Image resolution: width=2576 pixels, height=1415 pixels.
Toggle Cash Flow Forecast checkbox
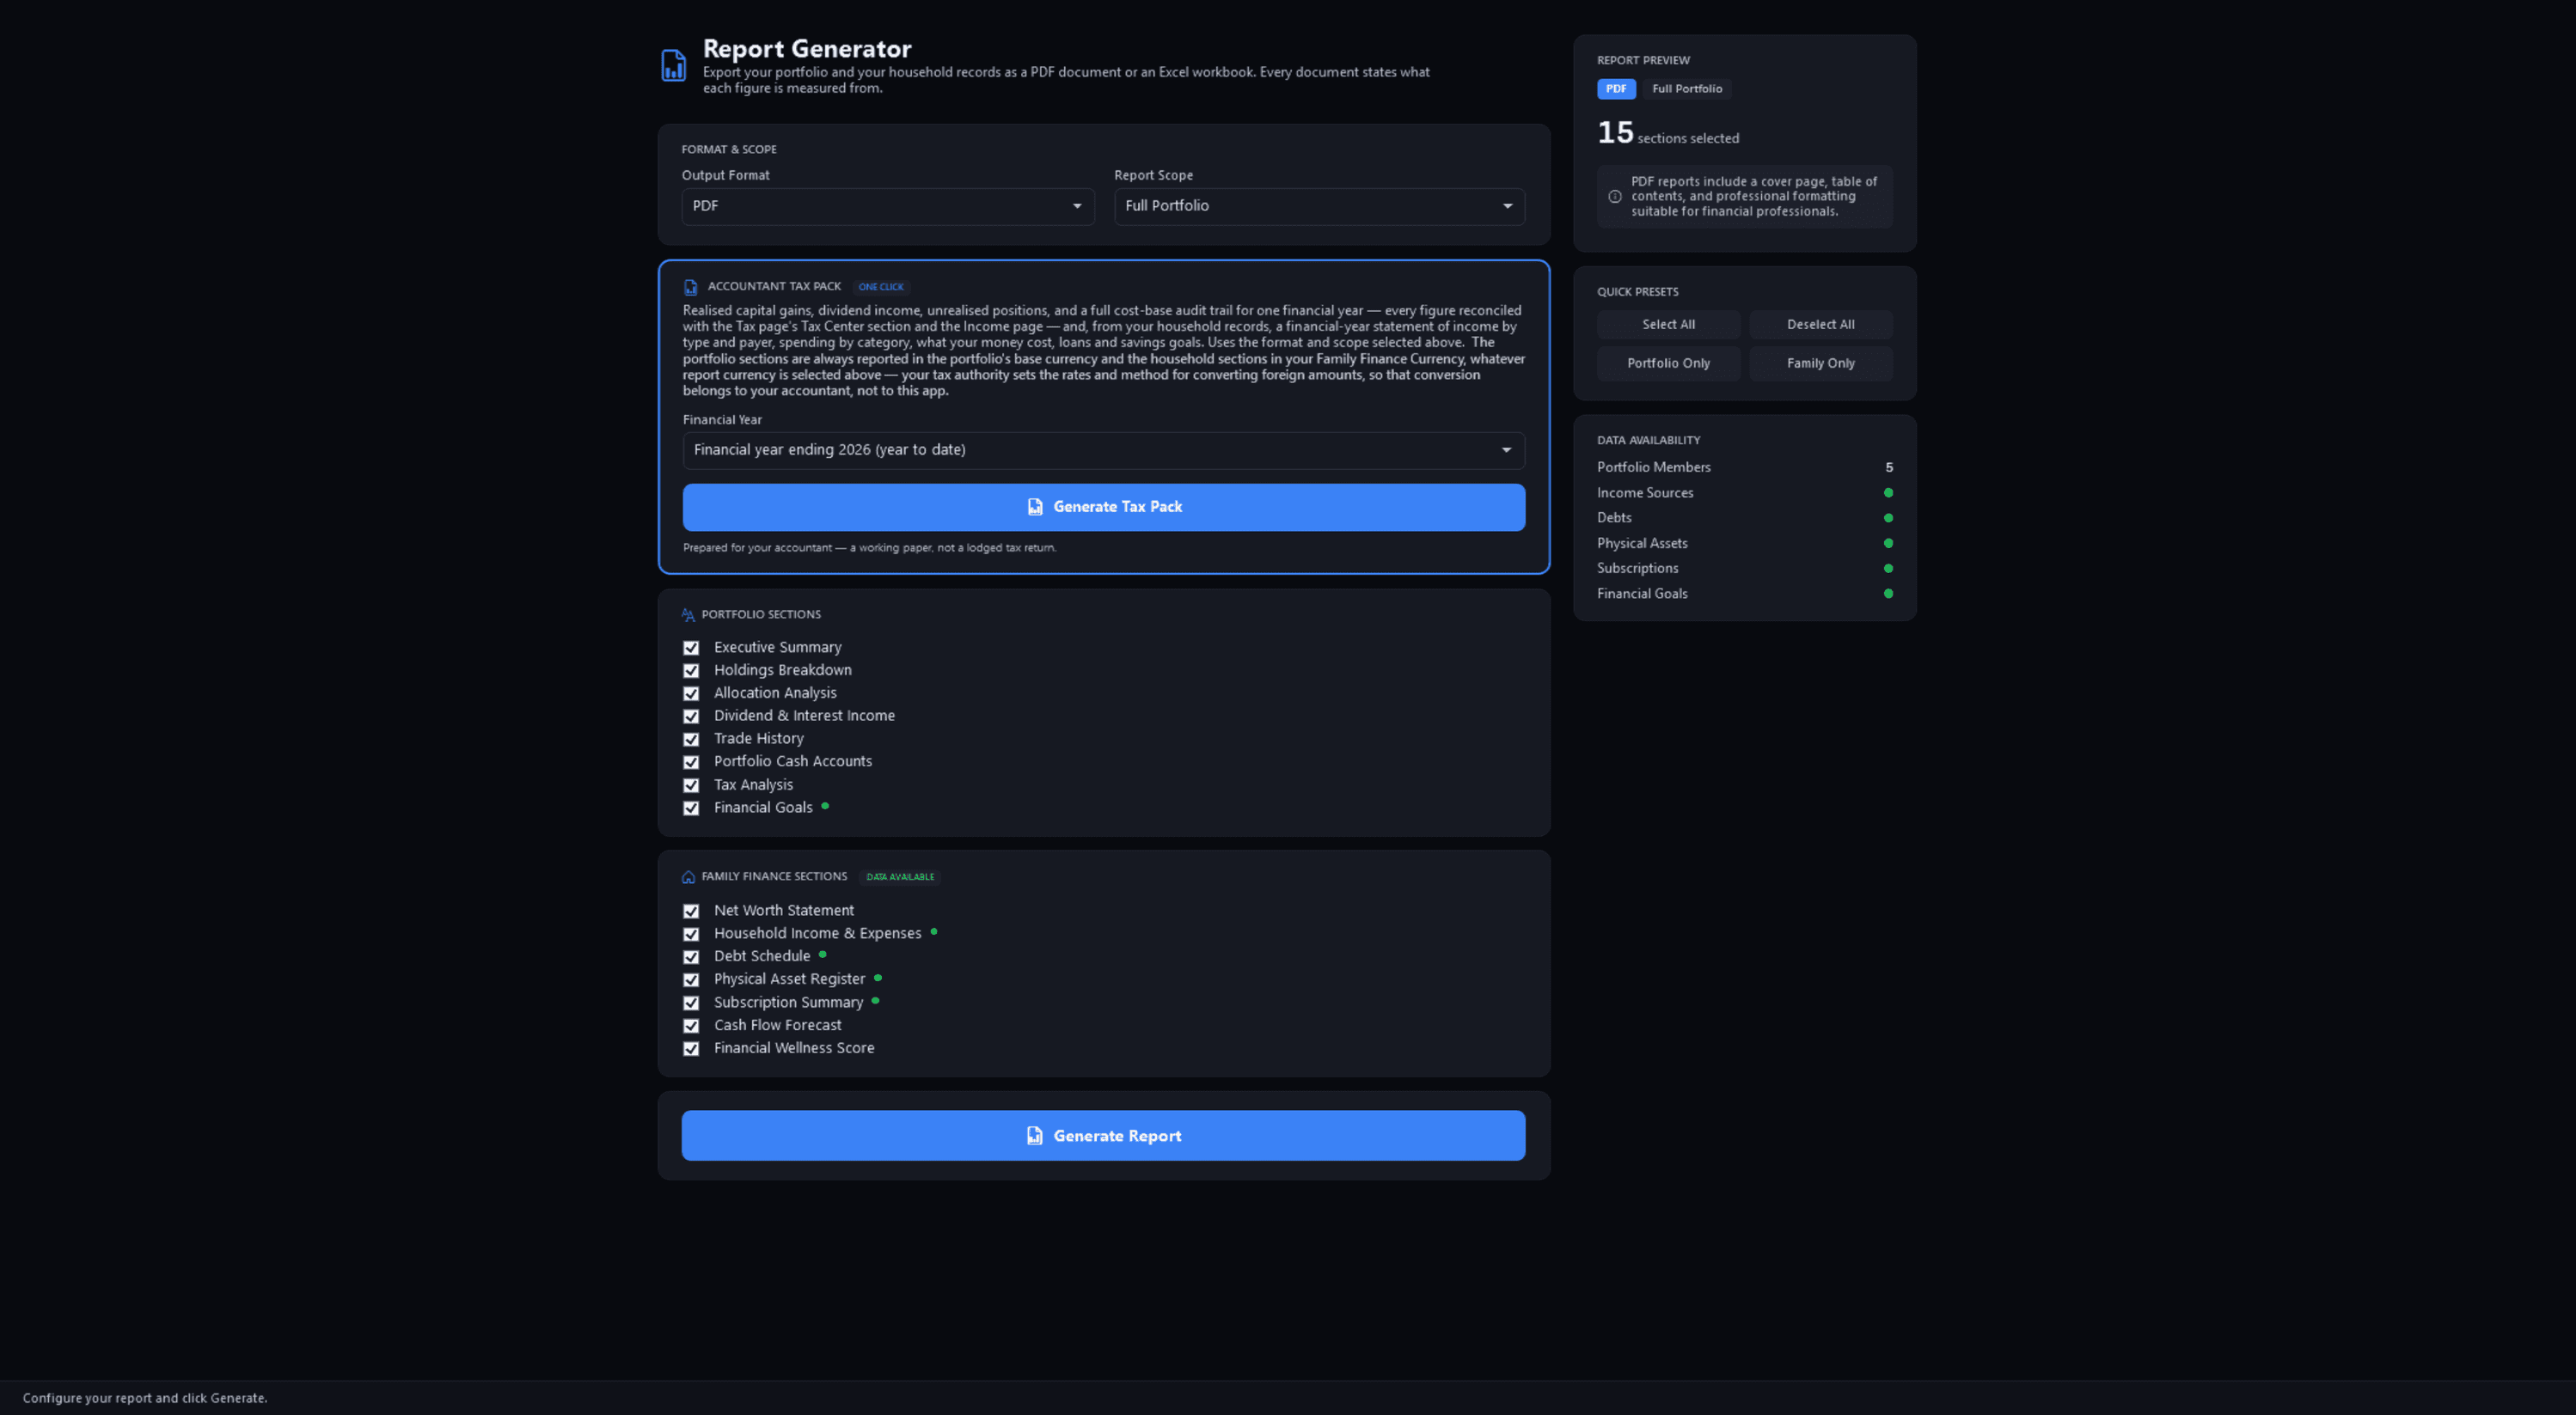click(691, 1027)
